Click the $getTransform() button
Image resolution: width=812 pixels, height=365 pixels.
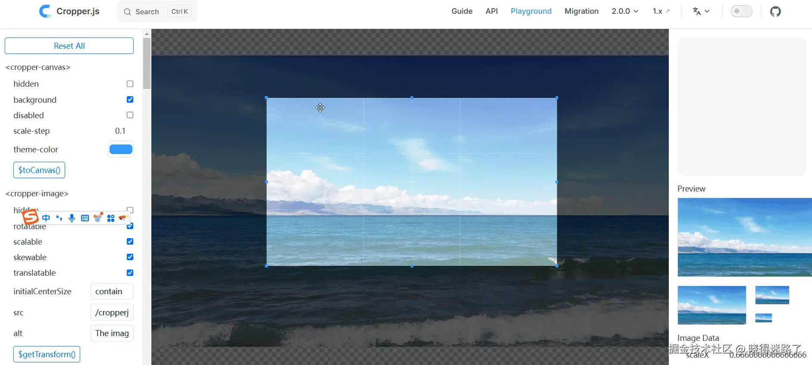click(x=47, y=354)
